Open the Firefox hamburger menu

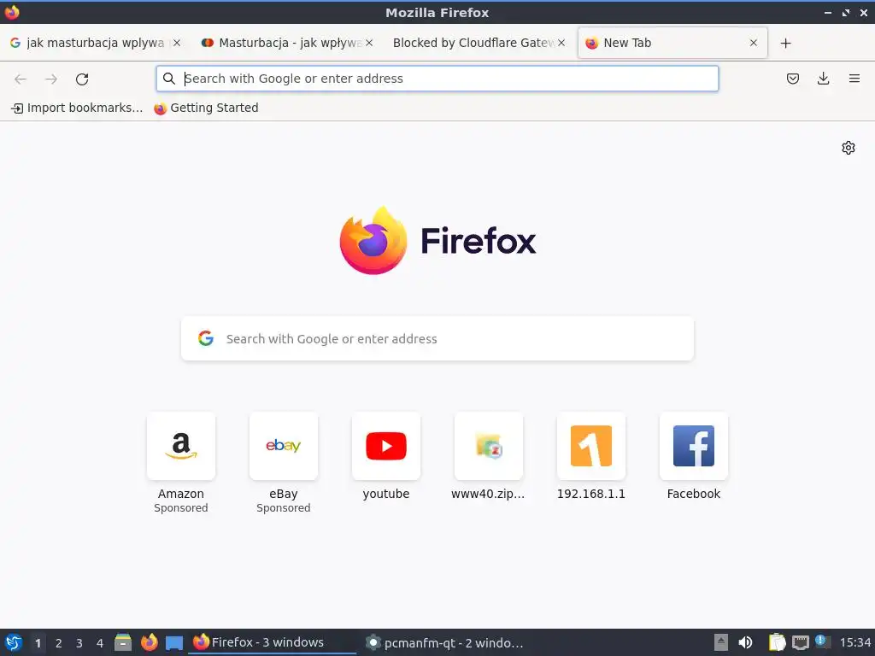pos(854,79)
